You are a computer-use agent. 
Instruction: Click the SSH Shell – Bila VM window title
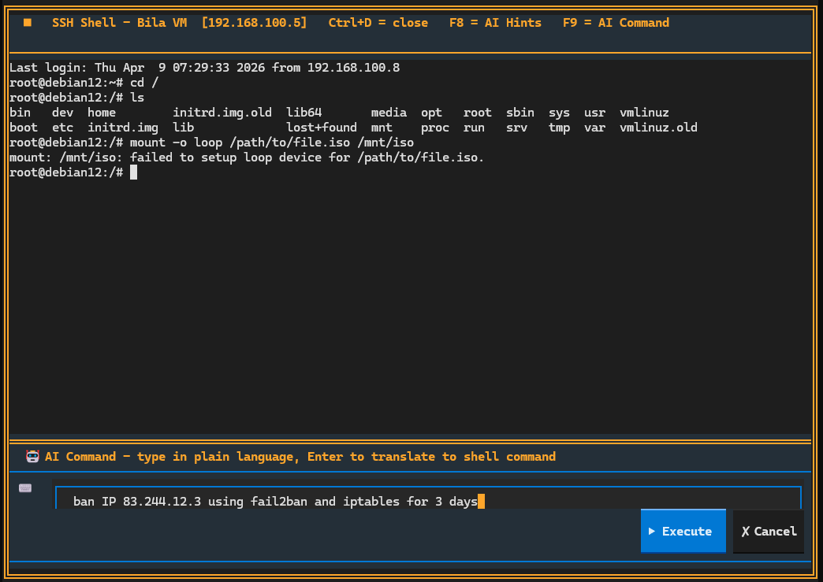click(x=120, y=23)
